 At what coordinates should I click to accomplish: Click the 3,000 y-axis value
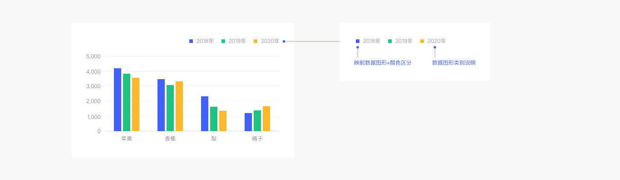(x=93, y=86)
